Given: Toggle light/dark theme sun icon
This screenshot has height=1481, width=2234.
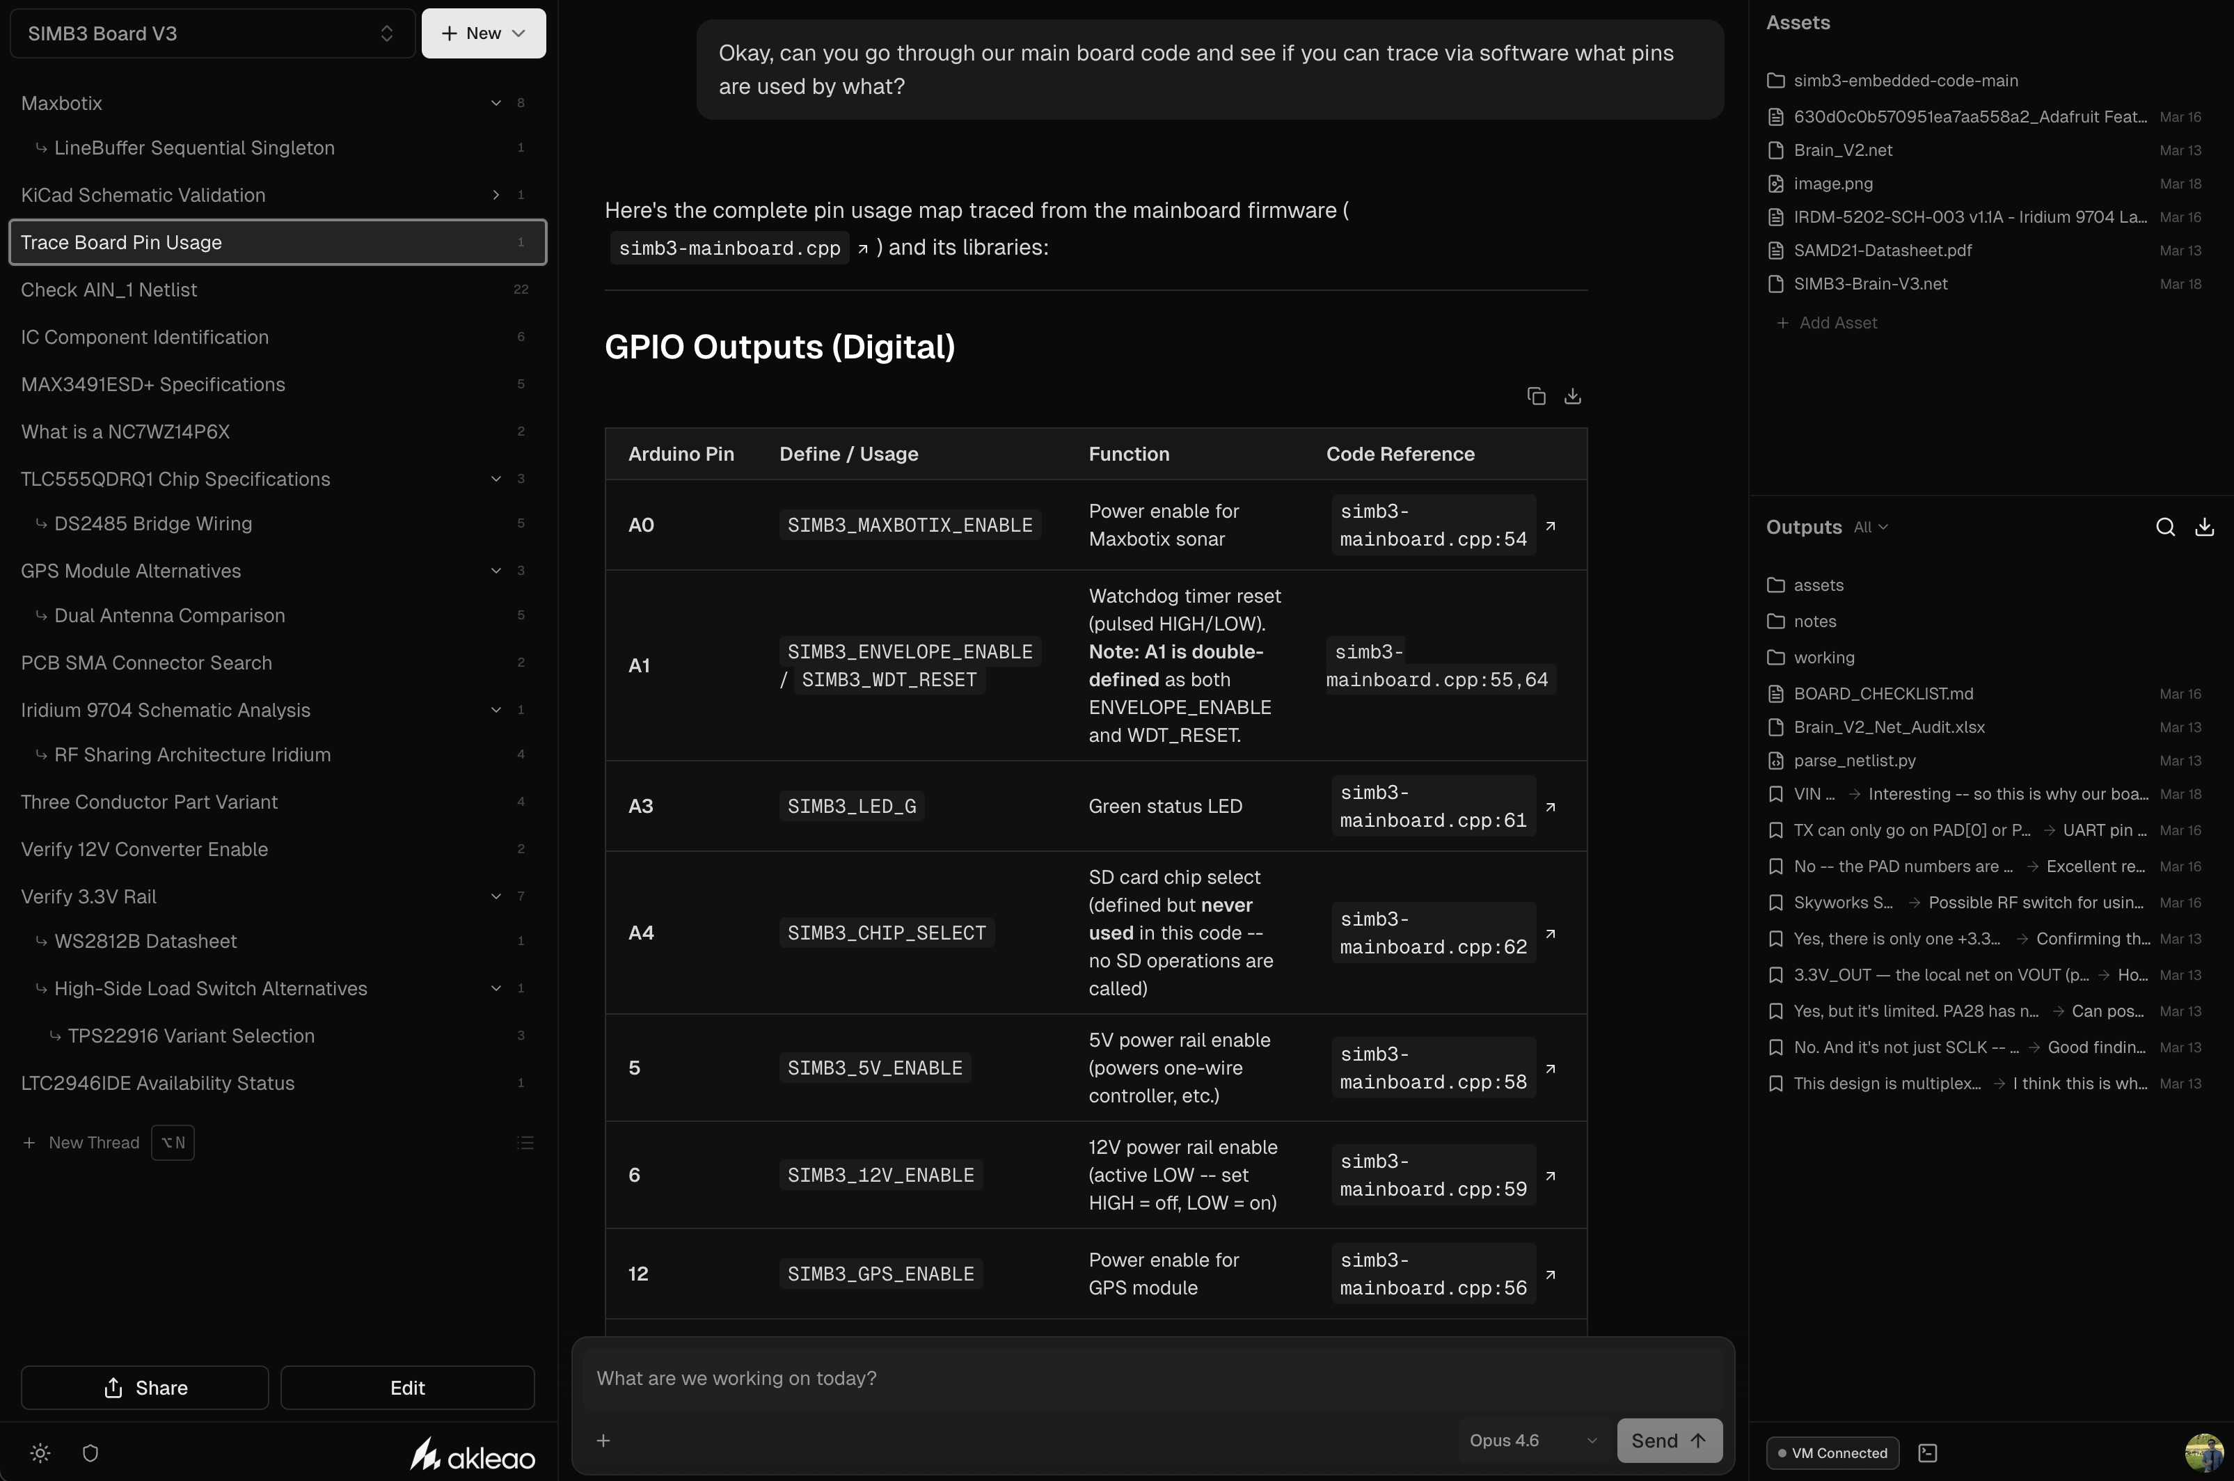Looking at the screenshot, I should [40, 1452].
